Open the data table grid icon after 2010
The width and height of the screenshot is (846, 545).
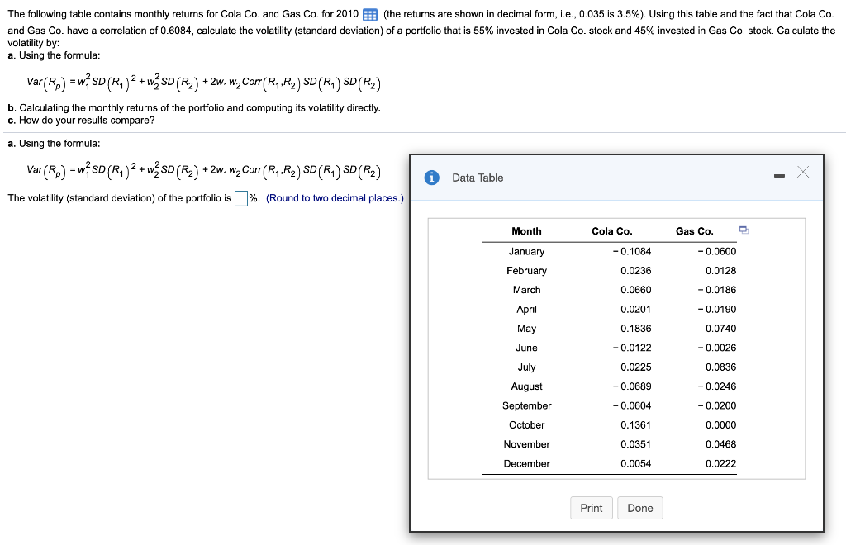[370, 15]
